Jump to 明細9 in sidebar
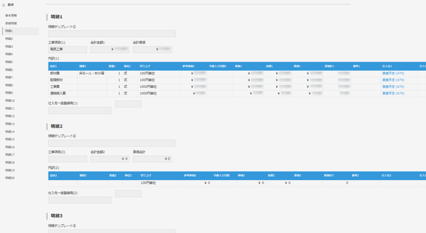Viewport: 426px width, 233px height. 9,92
